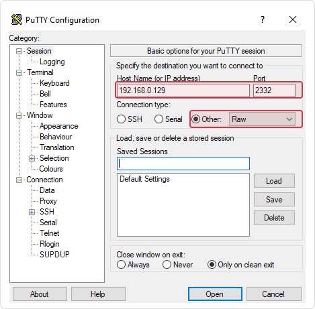Click the Port number field
Screen dimensions: 315x309
(274, 90)
